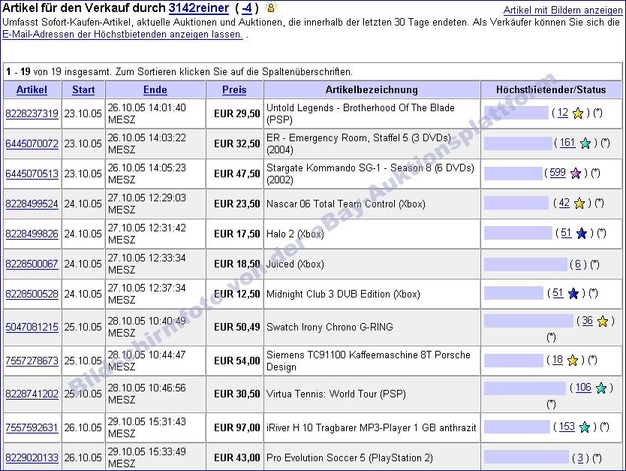Screen dimensions: 626x471
Task: Select end time '29.10.05 15:31:43'
Action: pyautogui.click(x=147, y=422)
